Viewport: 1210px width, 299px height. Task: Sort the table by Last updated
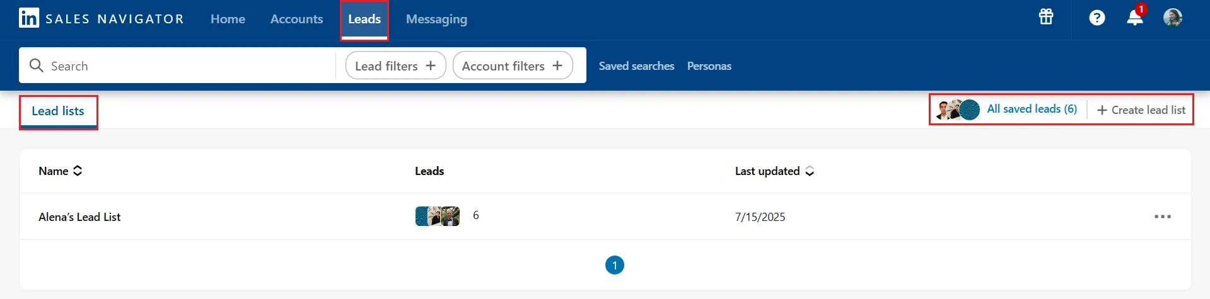tap(774, 171)
